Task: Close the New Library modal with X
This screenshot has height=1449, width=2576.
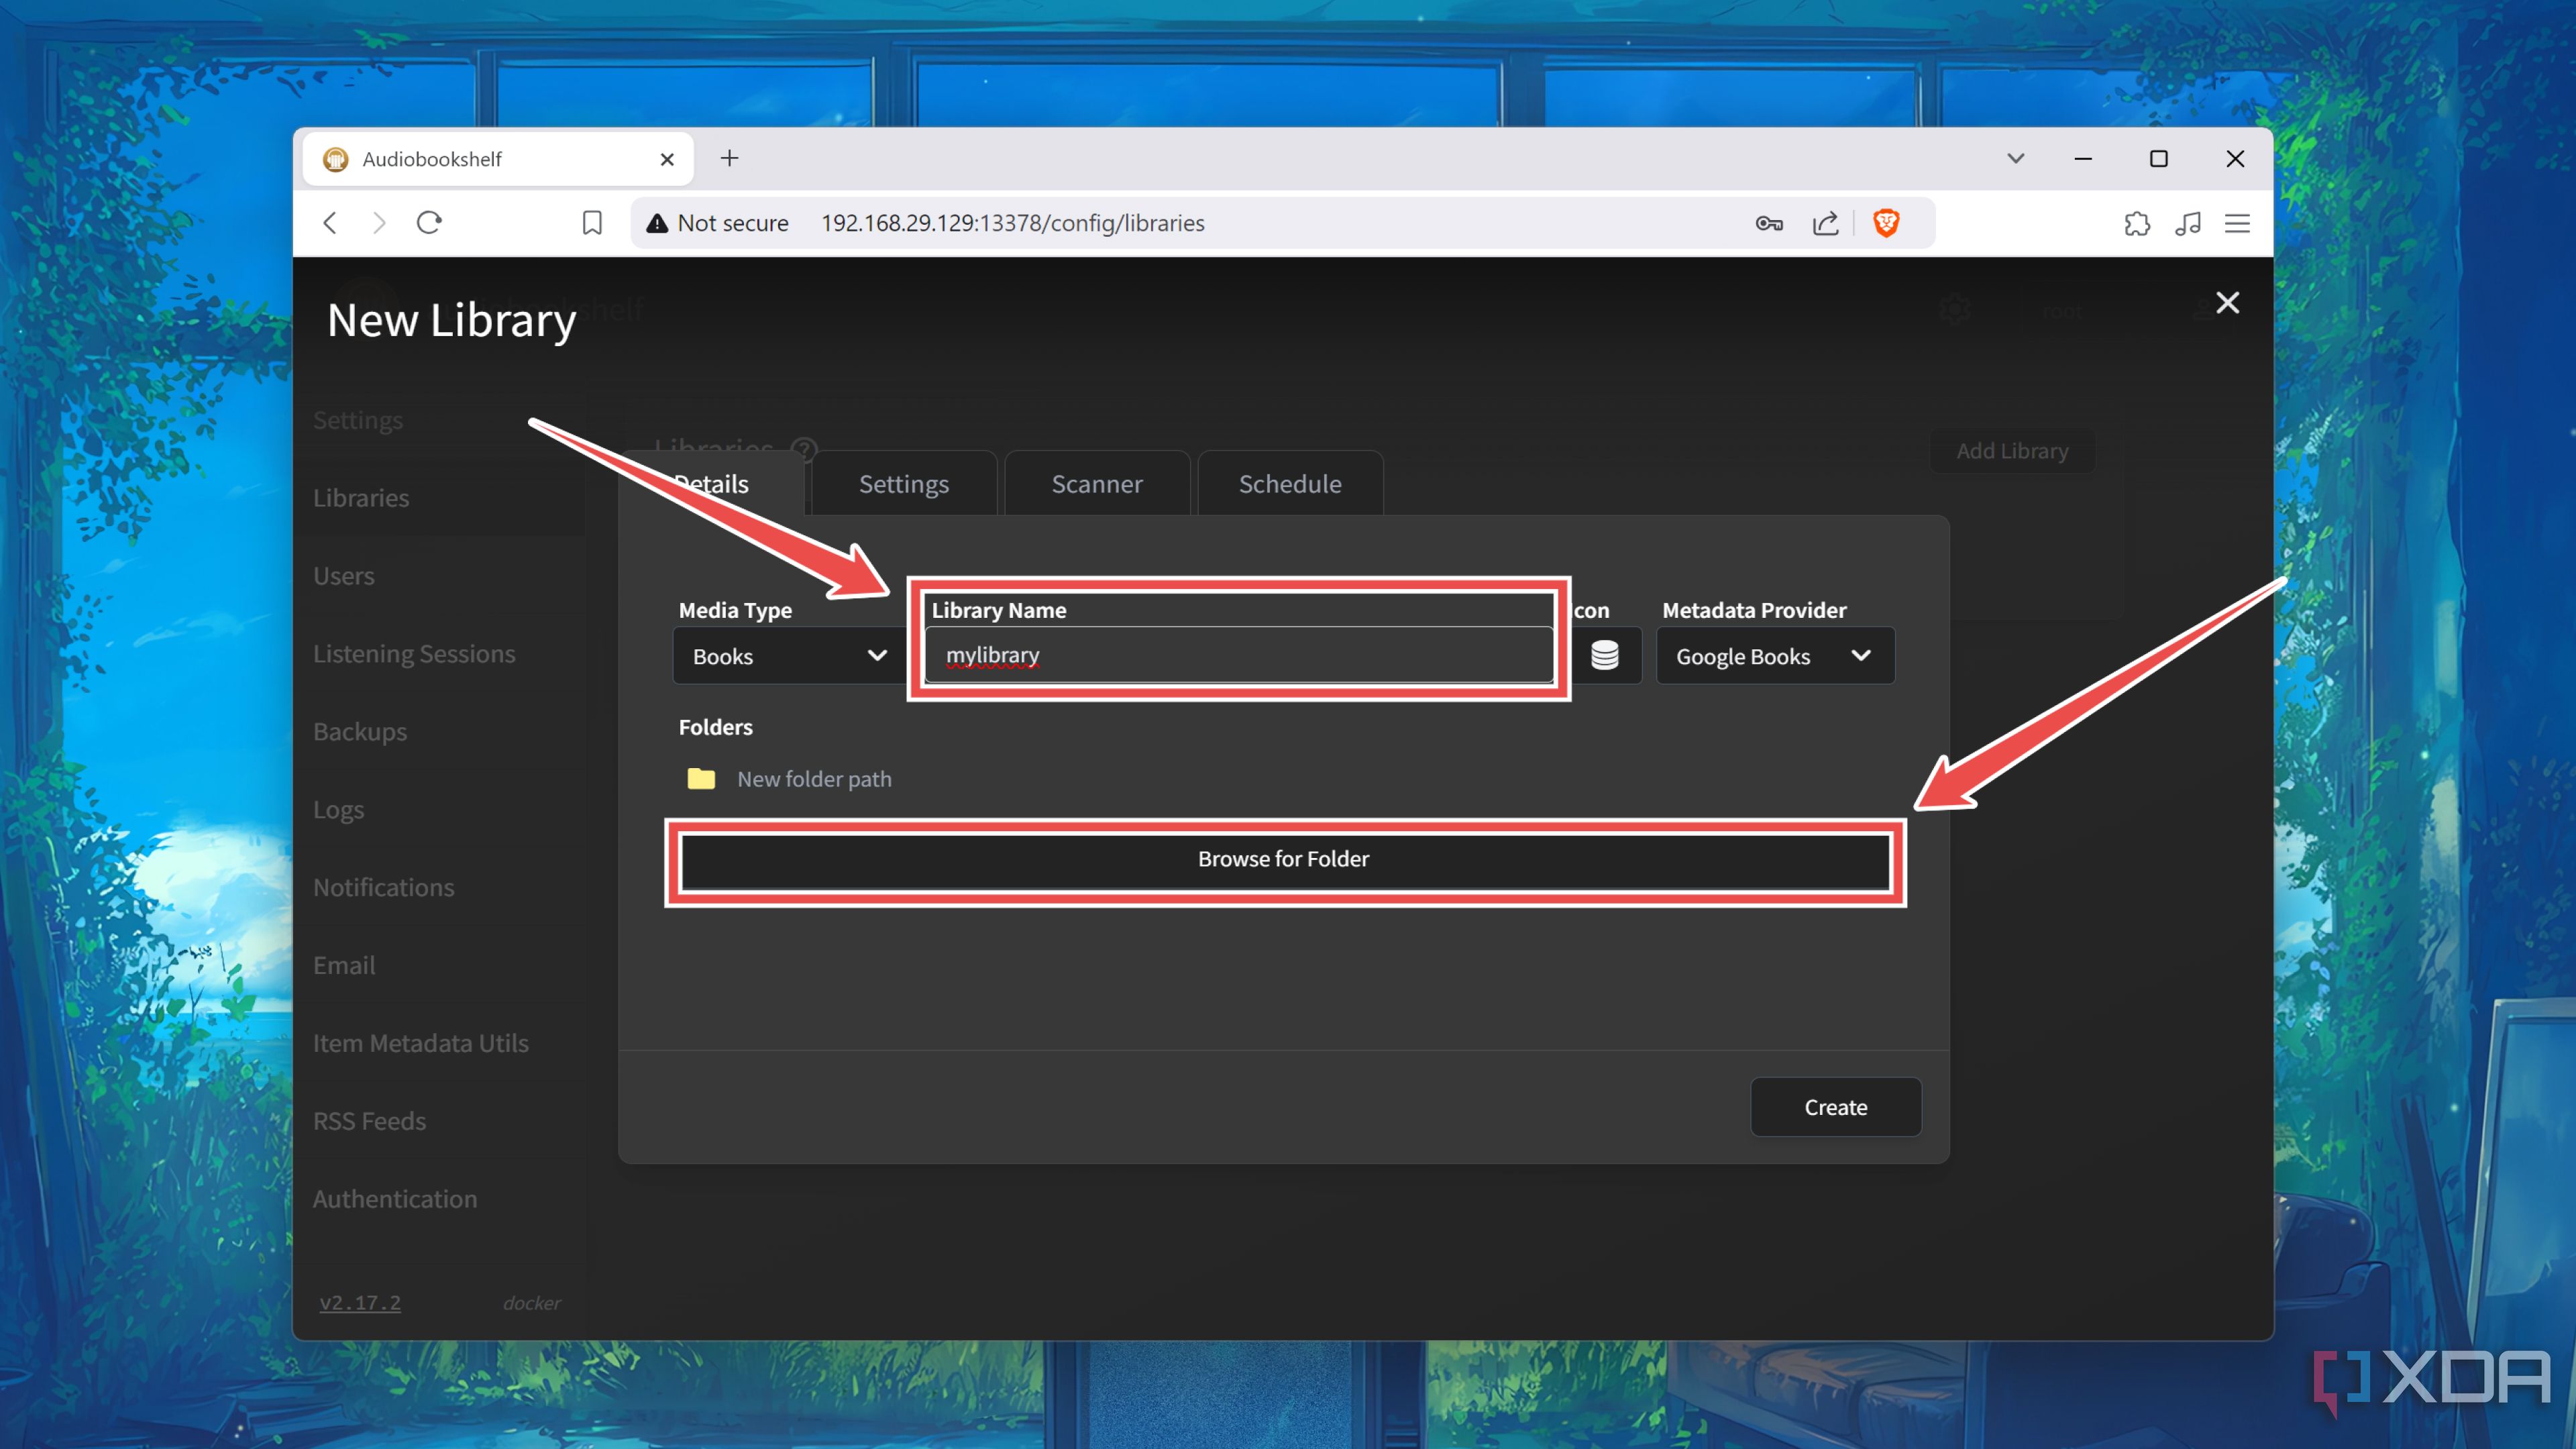Action: pyautogui.click(x=2227, y=303)
